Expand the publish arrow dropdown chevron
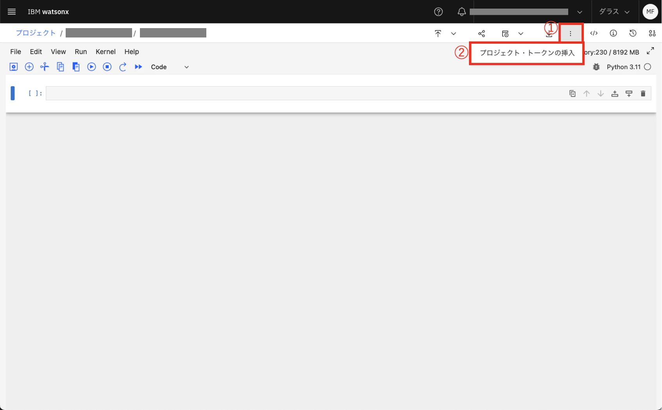Viewport: 662px width, 410px height. [453, 34]
